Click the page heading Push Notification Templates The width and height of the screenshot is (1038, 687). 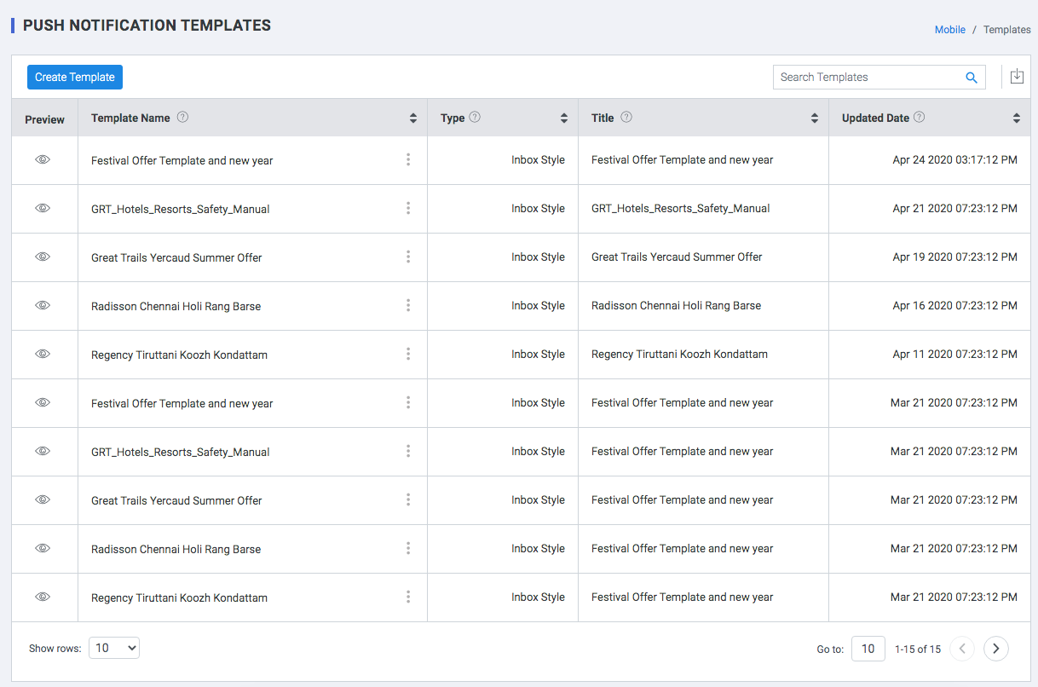tap(147, 26)
